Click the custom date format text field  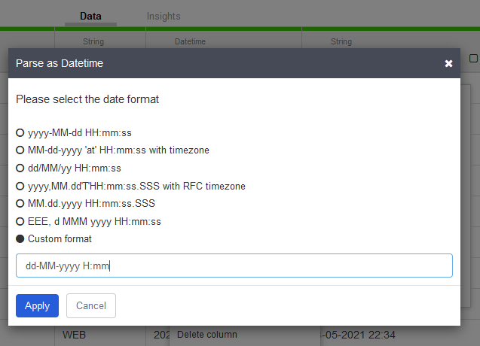[x=234, y=266]
